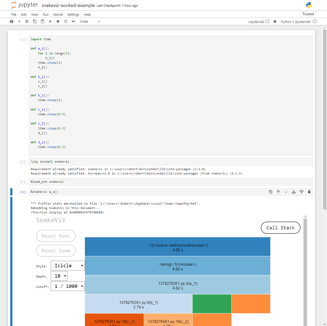The image size is (327, 326).
Task: Delete cell 4 with trash icon
Action: [x=309, y=192]
